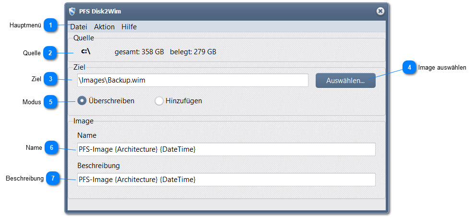Click into the Beschreibung text field
This screenshot has height=218, width=474.
[x=225, y=180]
